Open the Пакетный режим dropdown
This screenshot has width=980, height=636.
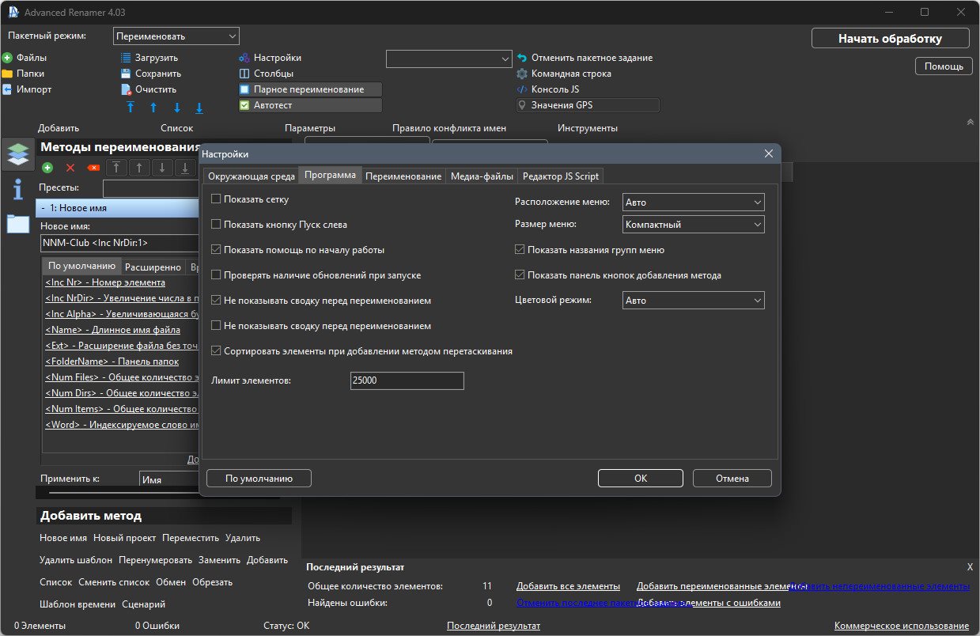click(176, 36)
